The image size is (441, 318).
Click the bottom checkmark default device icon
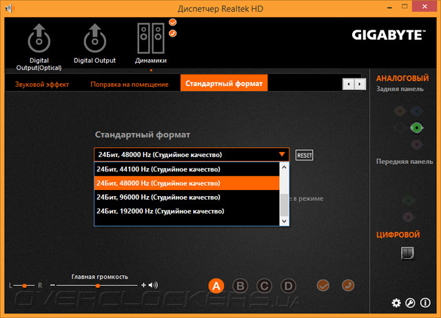323,286
